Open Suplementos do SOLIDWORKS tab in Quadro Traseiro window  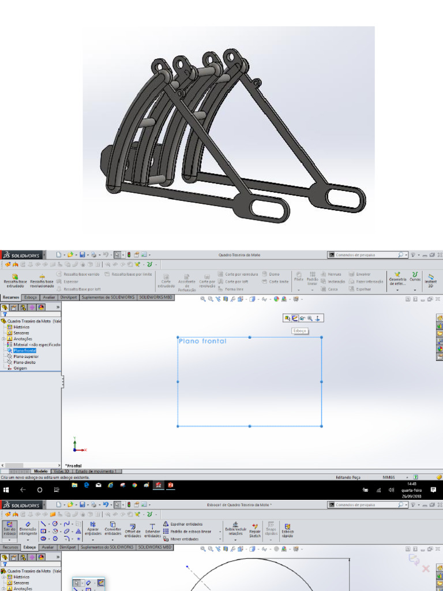pos(108,297)
